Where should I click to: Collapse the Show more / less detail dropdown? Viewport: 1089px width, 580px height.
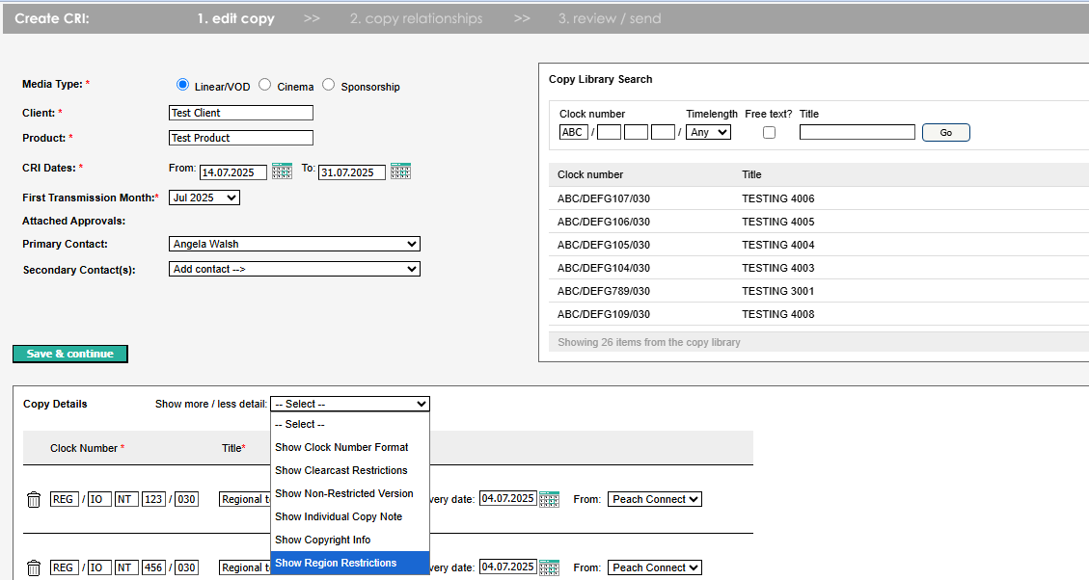coord(350,404)
